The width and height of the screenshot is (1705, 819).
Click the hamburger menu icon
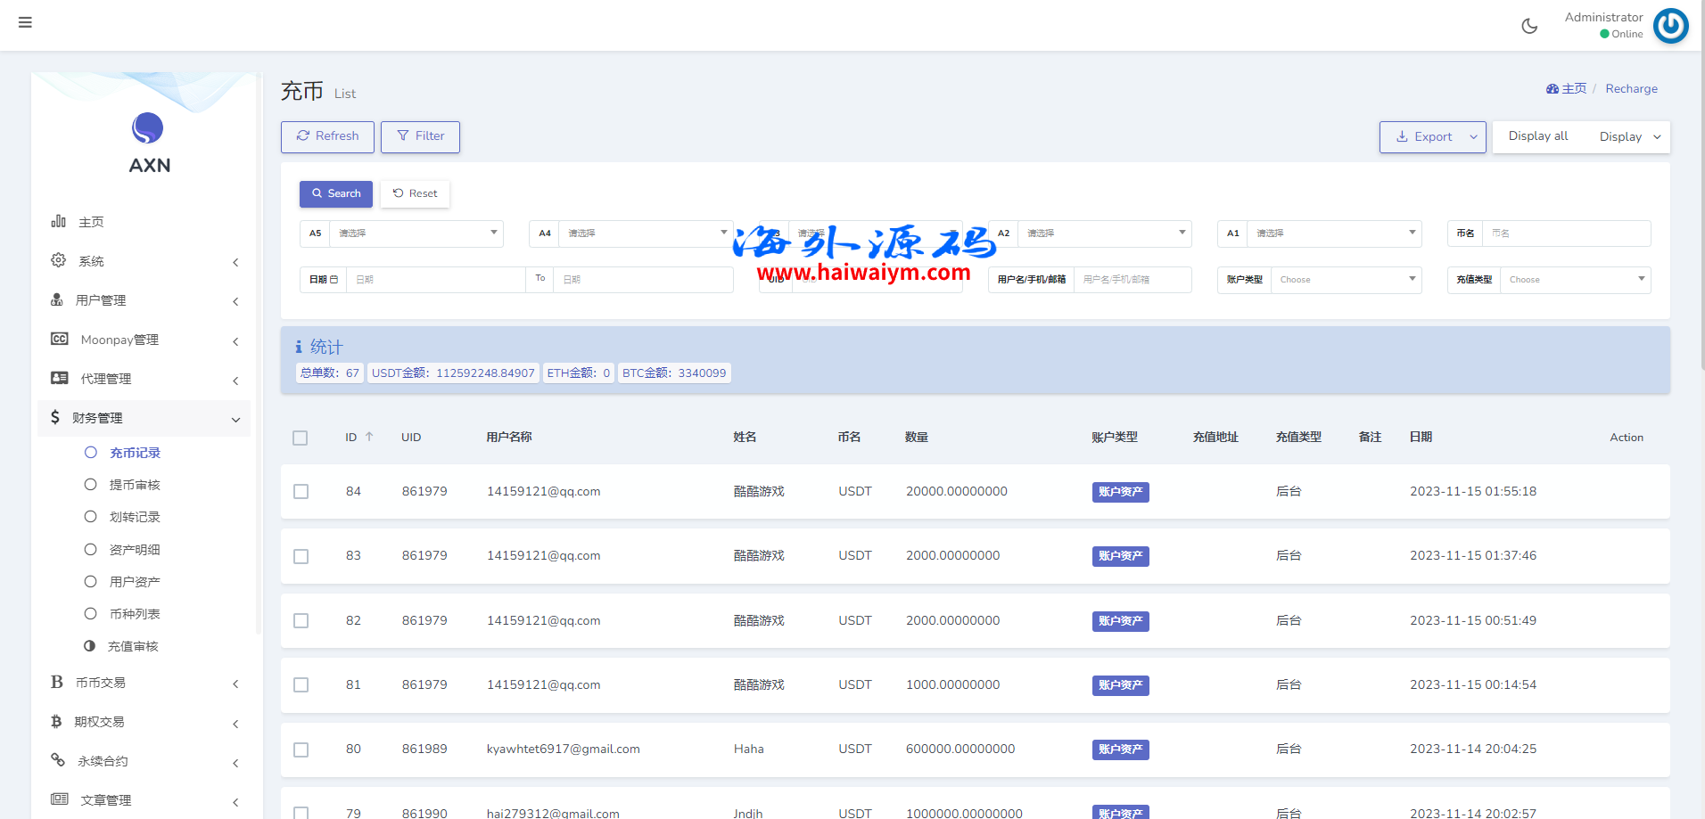(25, 22)
